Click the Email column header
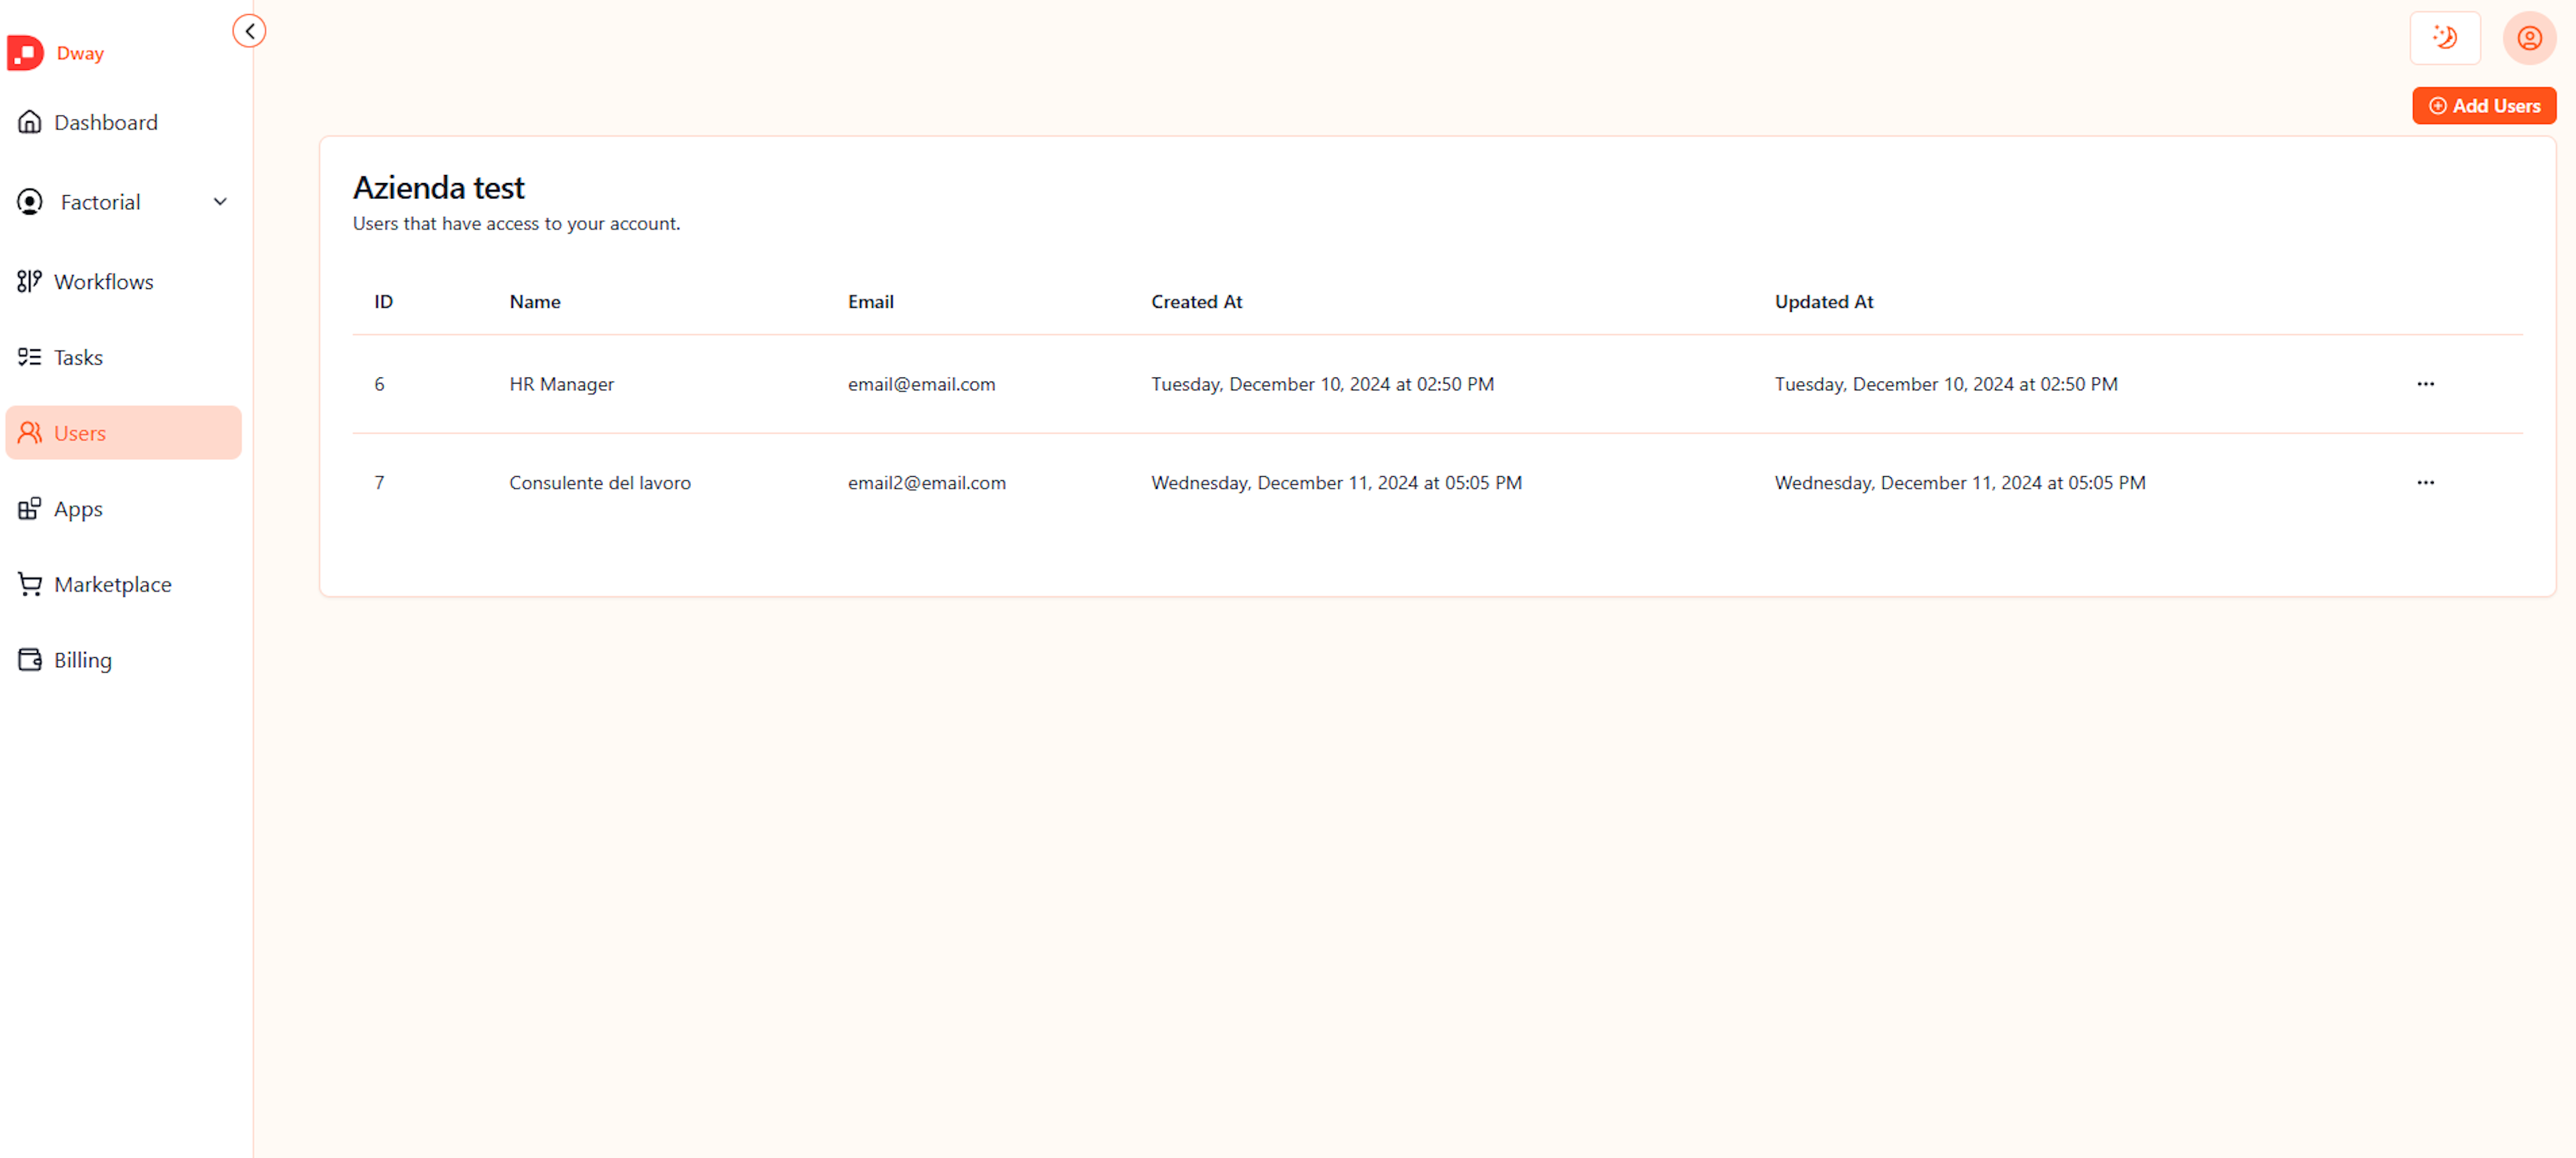 tap(871, 302)
